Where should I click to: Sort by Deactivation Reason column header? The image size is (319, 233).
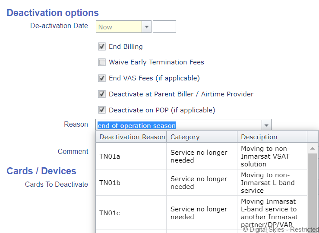click(132, 137)
